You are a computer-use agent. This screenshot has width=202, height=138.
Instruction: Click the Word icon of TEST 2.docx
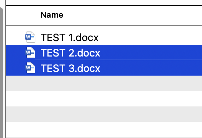click(x=30, y=52)
